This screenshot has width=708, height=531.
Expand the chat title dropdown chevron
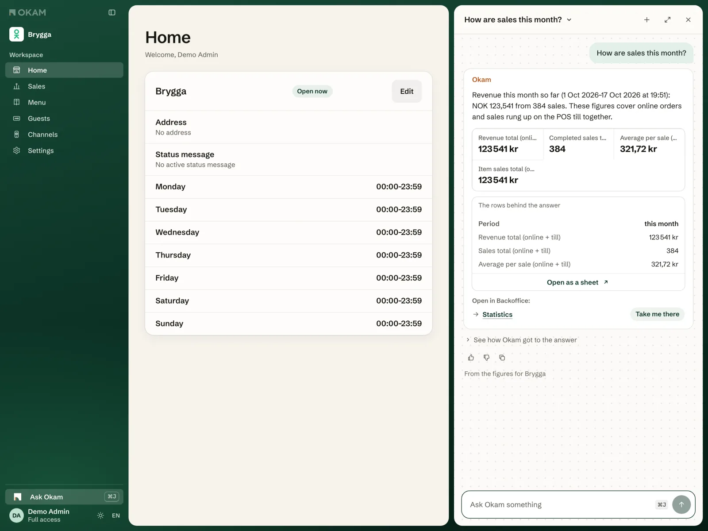tap(569, 19)
